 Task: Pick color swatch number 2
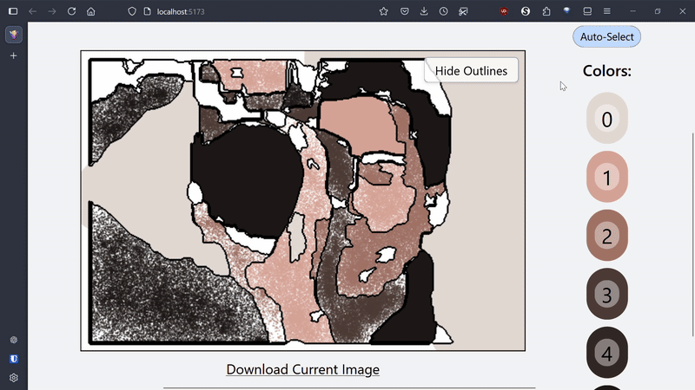click(x=607, y=236)
